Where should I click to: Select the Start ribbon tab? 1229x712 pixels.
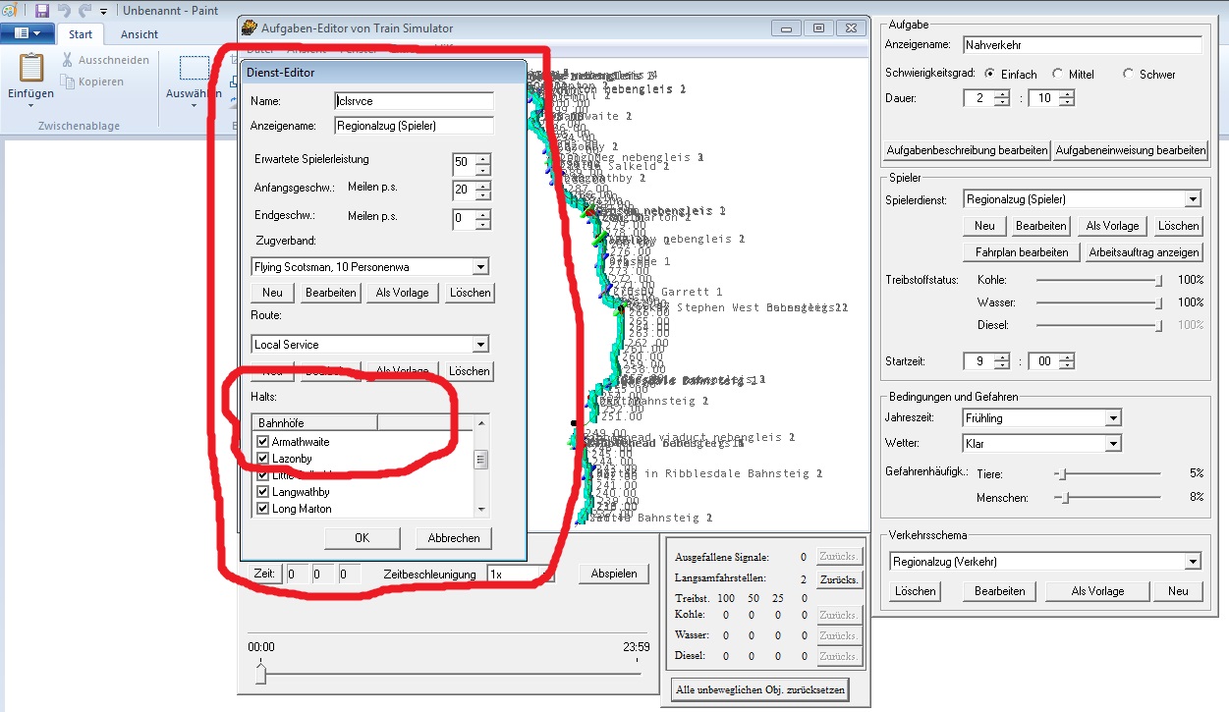81,34
